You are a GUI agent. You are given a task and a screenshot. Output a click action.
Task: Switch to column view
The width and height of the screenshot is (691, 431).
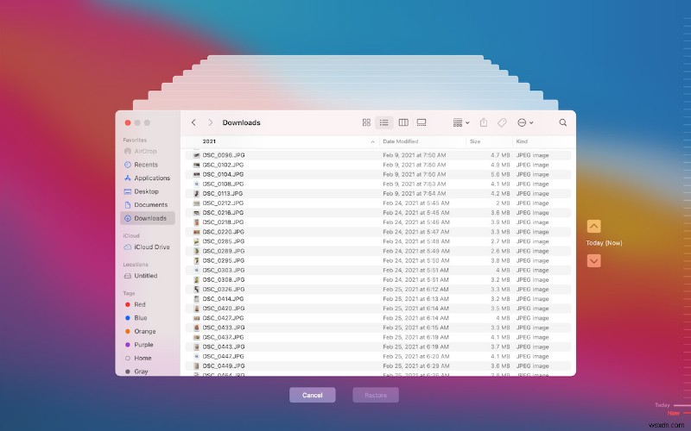coord(403,122)
